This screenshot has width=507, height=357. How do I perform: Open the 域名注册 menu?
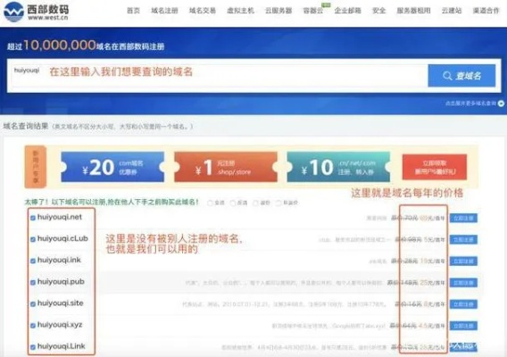(164, 11)
